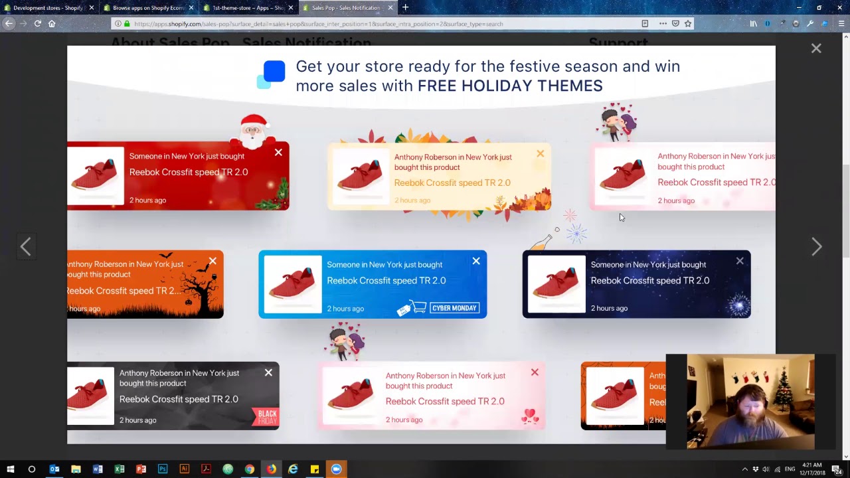Launch Excel from the taskbar
This screenshot has height=478, width=850.
pos(120,469)
